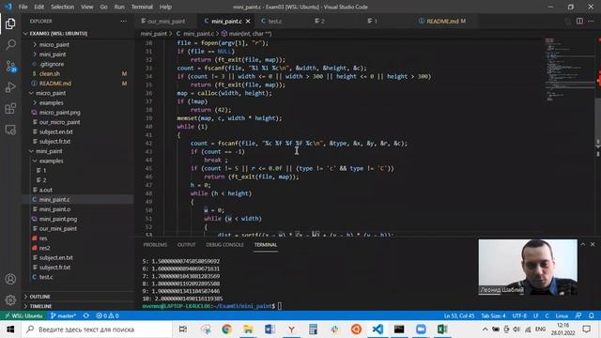Viewport: 601px width, 338px height.
Task: Switch keyboard language ENG in tray
Action: [540, 330]
